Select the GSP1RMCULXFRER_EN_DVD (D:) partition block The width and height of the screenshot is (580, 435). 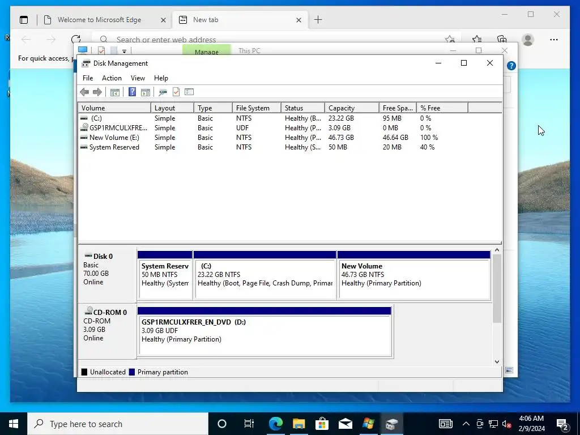coord(265,331)
